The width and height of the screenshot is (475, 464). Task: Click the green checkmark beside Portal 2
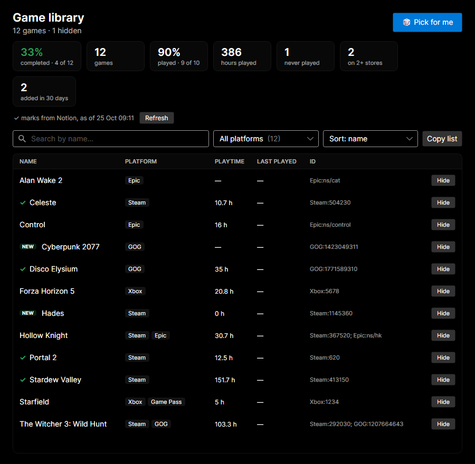23,358
